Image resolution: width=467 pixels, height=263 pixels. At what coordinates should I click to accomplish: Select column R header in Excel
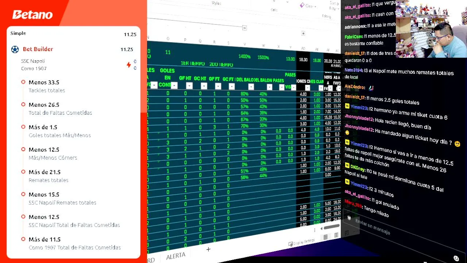pos(214,42)
